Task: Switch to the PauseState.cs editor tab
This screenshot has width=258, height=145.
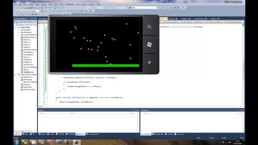Action: [x=43, y=19]
